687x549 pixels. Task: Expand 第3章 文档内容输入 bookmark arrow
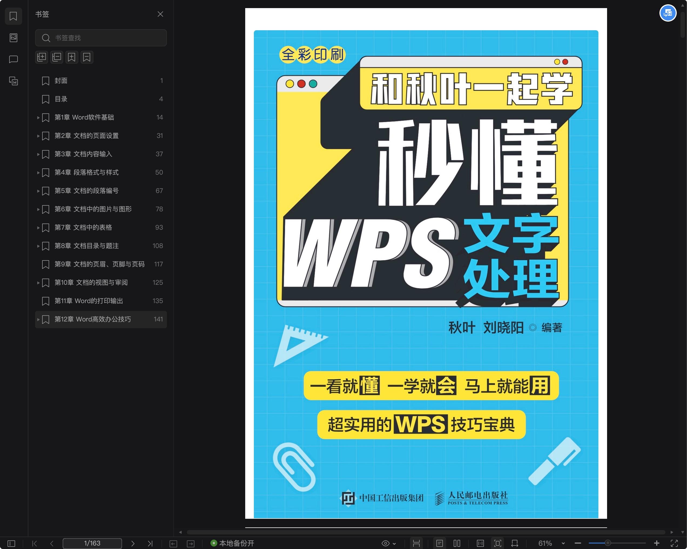tap(38, 154)
